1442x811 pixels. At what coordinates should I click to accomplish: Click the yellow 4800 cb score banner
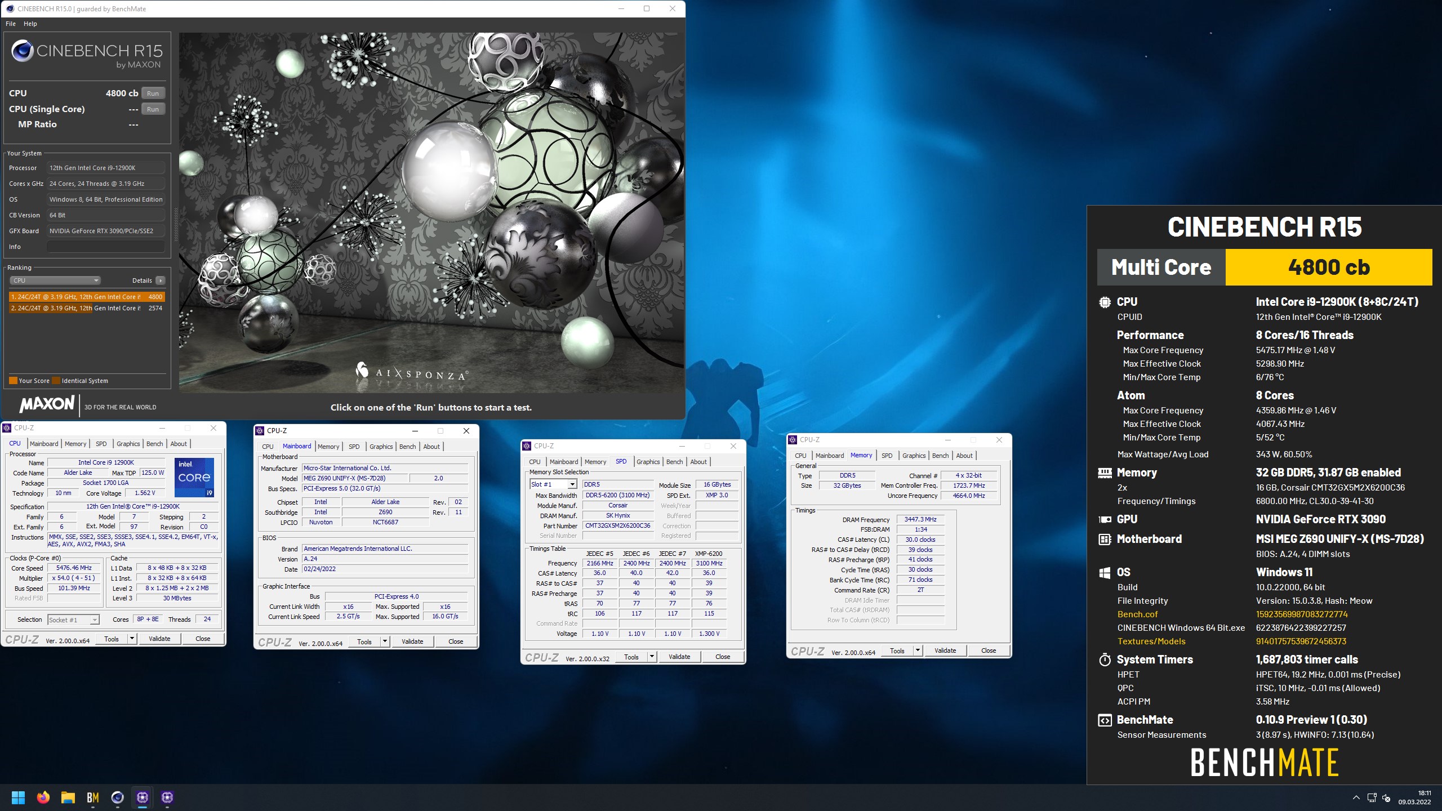1329,267
